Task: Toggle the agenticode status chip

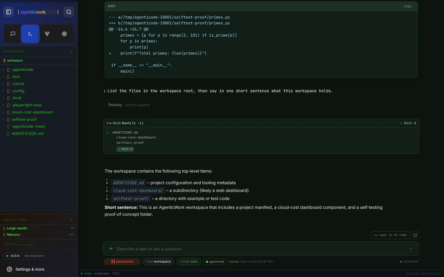Action: 215,261
